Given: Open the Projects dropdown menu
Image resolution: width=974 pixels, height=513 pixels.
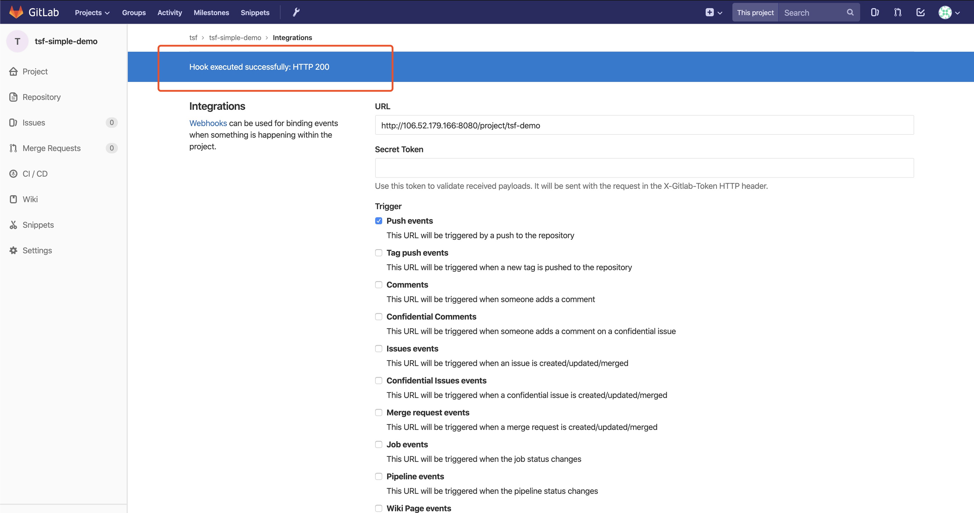Looking at the screenshot, I should [x=90, y=12].
